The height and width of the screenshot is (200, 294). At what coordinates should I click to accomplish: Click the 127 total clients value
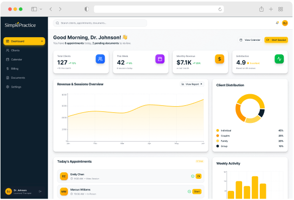point(62,62)
